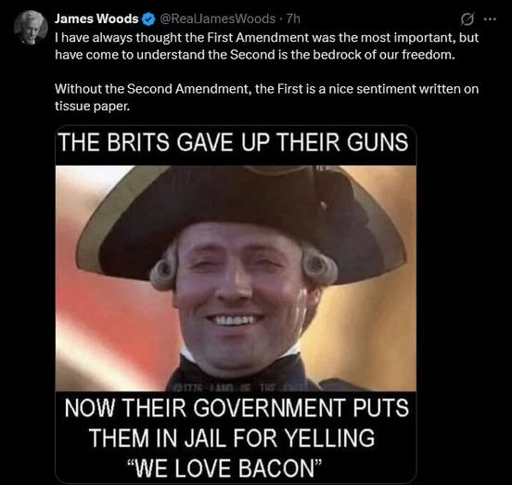Click the words "tissue paper." in the tweet
The image size is (512, 485).
tap(93, 106)
